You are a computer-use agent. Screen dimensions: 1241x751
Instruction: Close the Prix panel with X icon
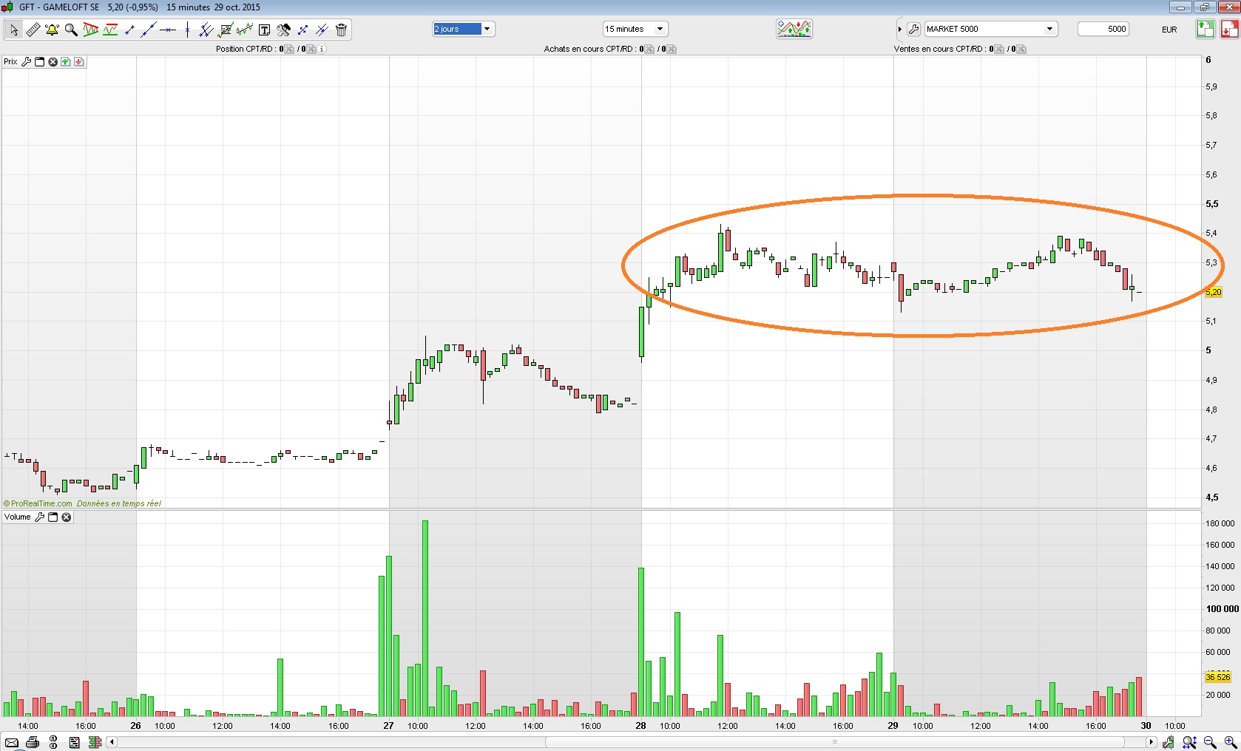tap(53, 62)
